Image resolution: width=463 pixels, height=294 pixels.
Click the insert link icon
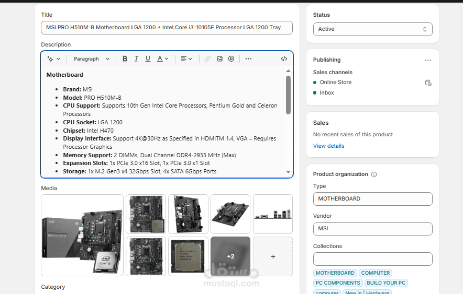tap(207, 59)
